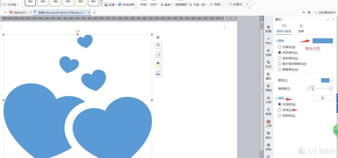Select 渐变线 gradient line option

pos(286,116)
